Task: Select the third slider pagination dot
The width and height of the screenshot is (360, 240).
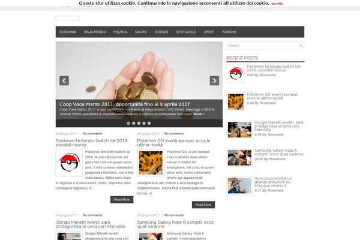Action: 139,124
